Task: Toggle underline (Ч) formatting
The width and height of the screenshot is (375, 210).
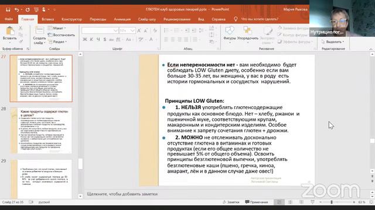Action: 98,40
